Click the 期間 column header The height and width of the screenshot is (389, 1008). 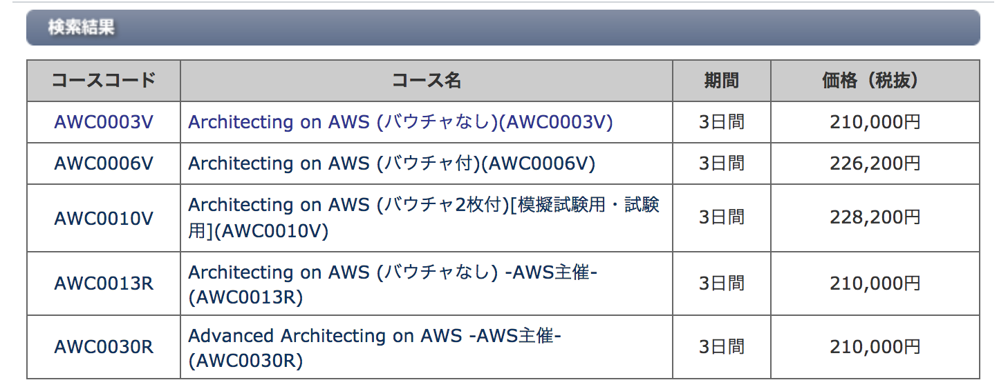click(722, 81)
